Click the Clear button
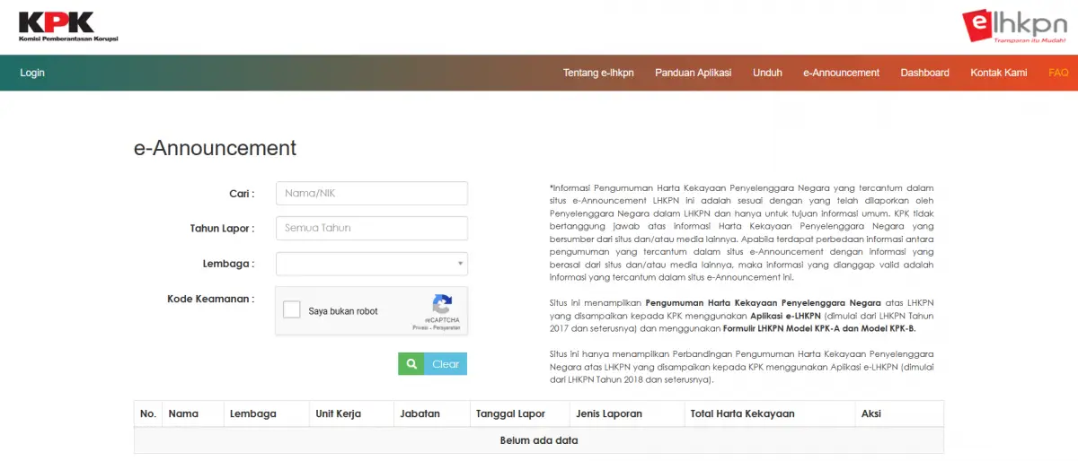This screenshot has width=1078, height=461. [446, 364]
